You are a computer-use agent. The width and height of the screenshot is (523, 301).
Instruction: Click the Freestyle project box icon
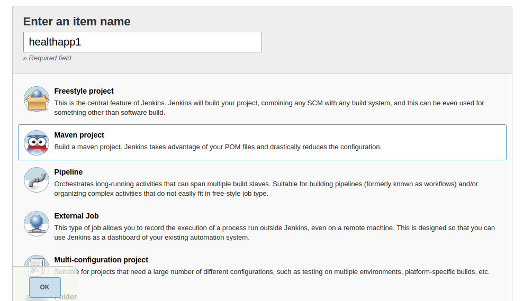(x=37, y=99)
